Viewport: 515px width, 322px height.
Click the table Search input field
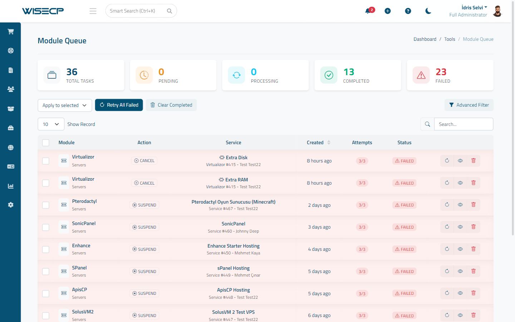click(x=464, y=124)
